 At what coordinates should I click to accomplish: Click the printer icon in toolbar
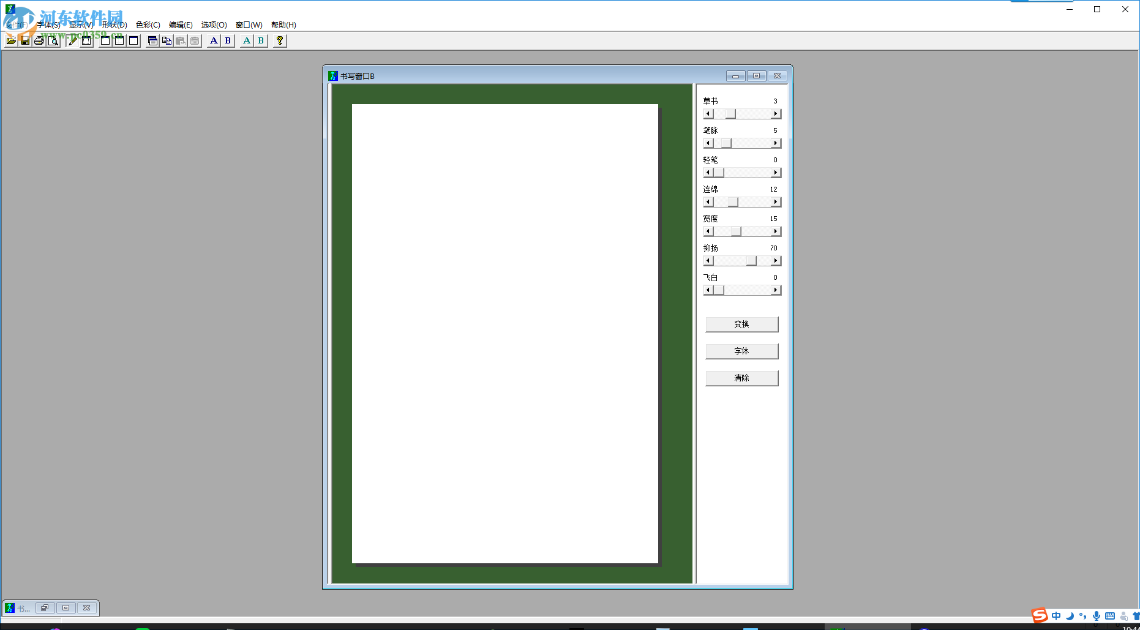(x=39, y=41)
